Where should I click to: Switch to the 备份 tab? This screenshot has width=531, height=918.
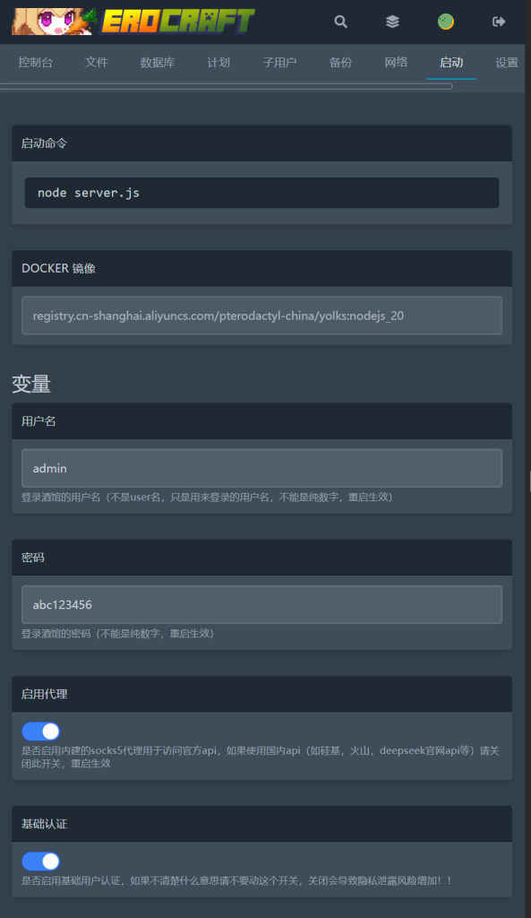(x=340, y=62)
